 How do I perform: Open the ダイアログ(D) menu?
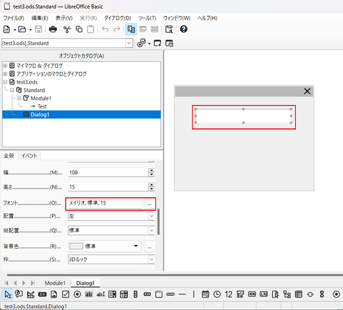coord(118,18)
